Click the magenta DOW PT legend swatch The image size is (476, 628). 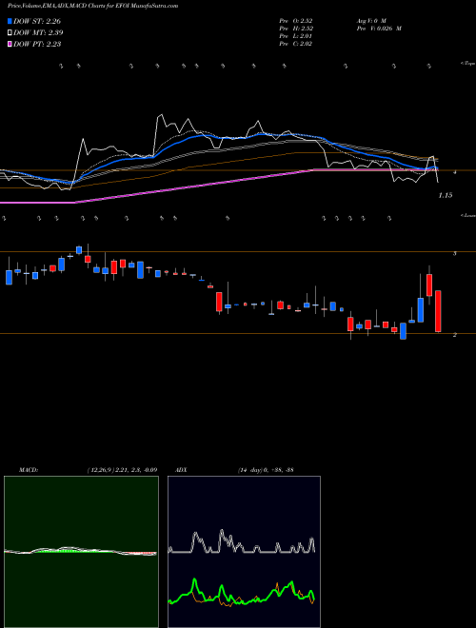click(x=10, y=44)
